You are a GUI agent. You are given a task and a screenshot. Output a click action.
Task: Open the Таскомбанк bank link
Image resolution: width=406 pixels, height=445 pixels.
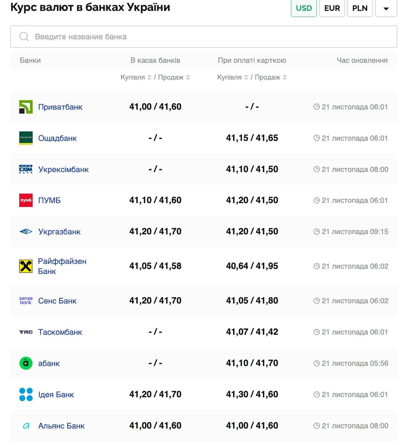point(60,332)
